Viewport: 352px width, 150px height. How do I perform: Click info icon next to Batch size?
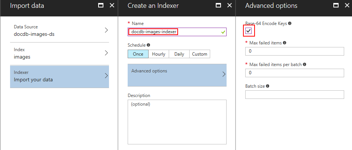268,86
